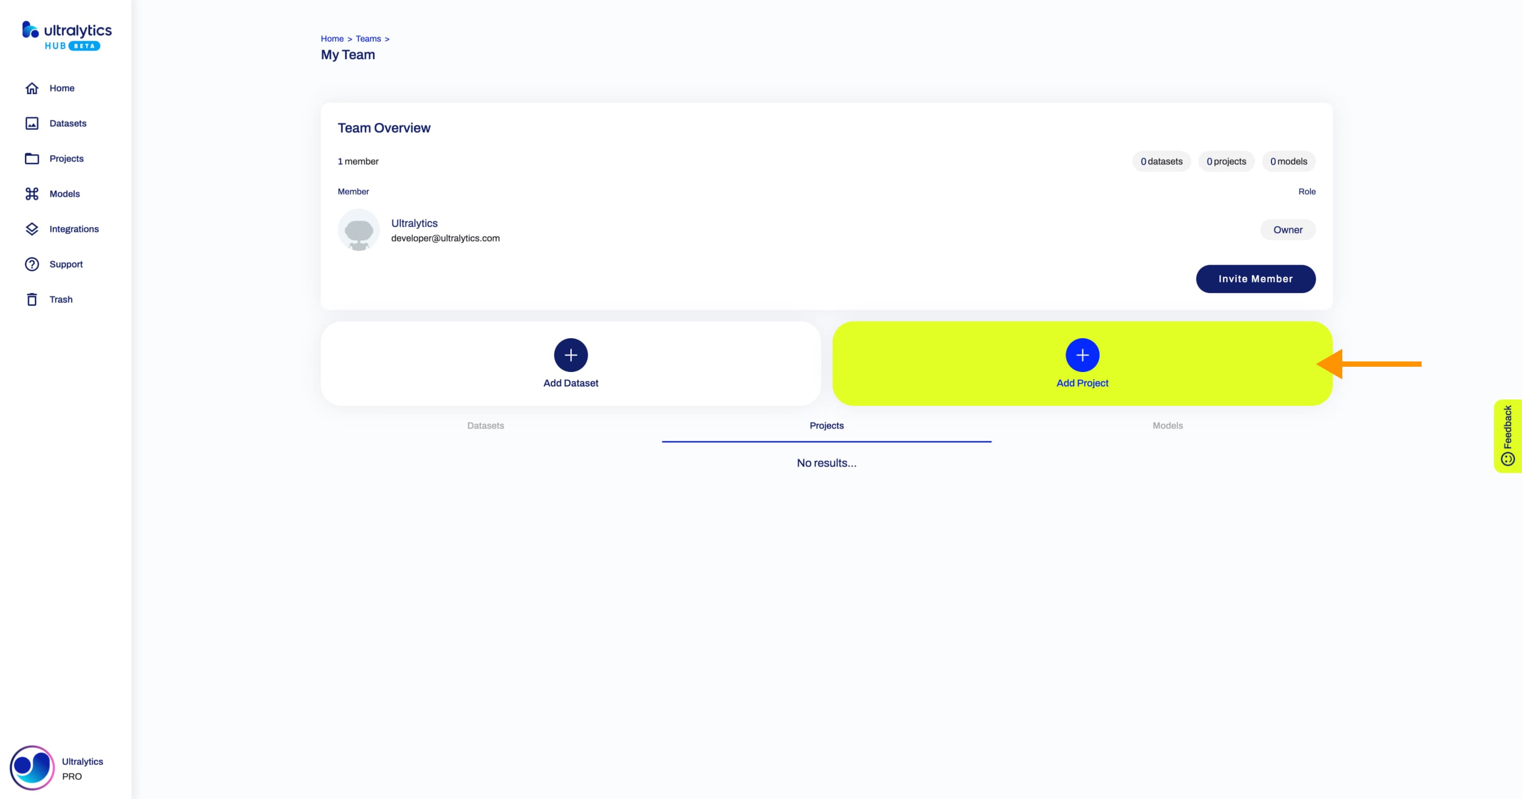Click the Add Dataset plus icon
The width and height of the screenshot is (1522, 799).
(x=571, y=355)
